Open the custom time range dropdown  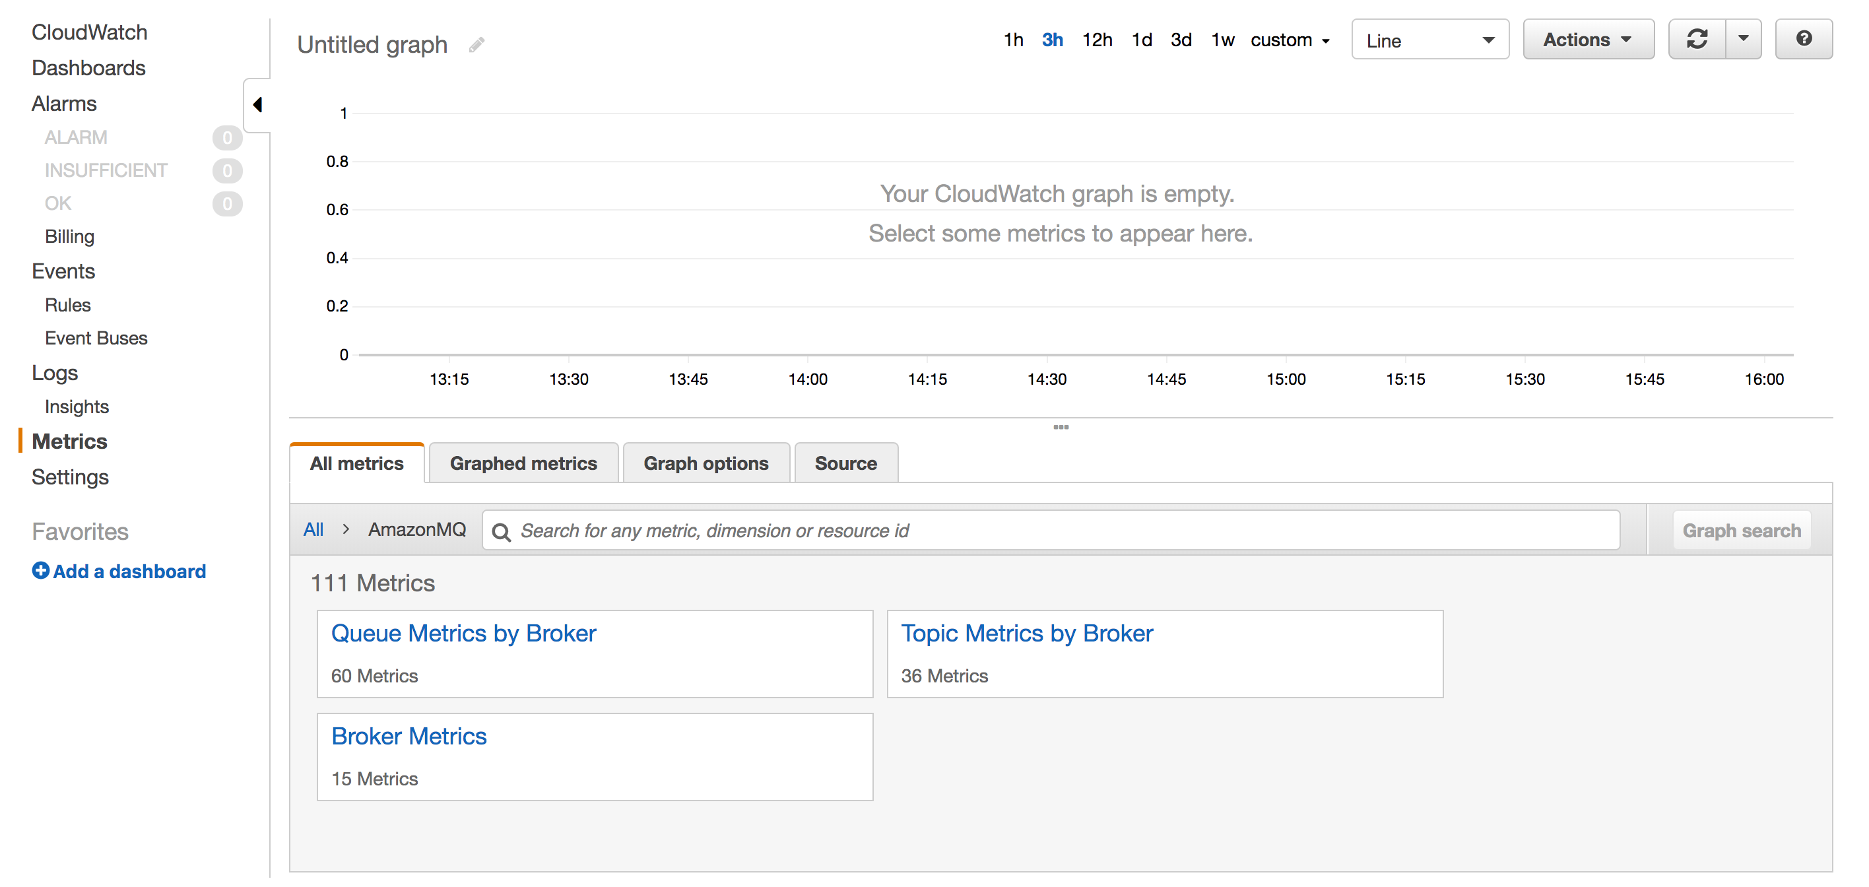pyautogui.click(x=1291, y=40)
